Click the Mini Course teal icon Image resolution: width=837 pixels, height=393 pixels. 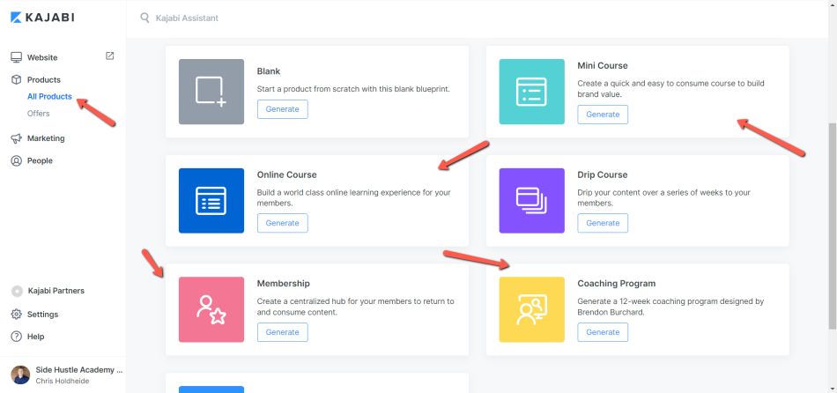coord(531,92)
